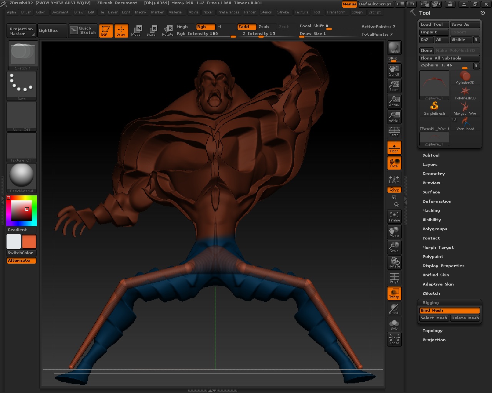
Task: Toggle Zadd sculpting mode
Action: pyautogui.click(x=246, y=27)
